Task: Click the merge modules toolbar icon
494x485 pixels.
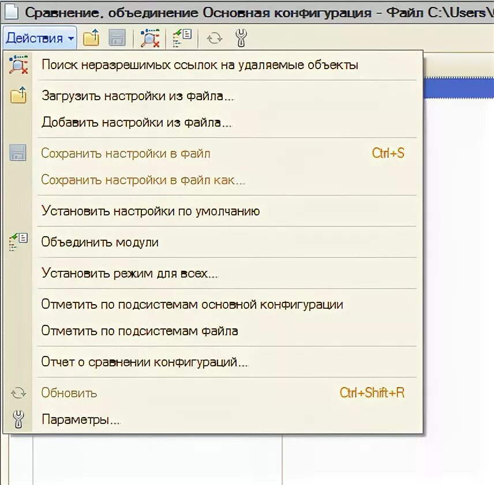Action: tap(182, 38)
